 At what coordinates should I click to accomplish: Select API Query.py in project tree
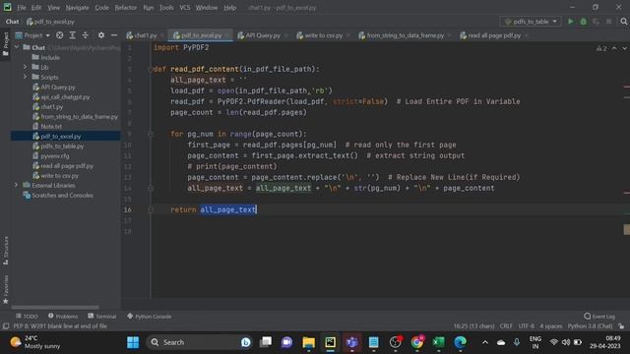(x=54, y=87)
